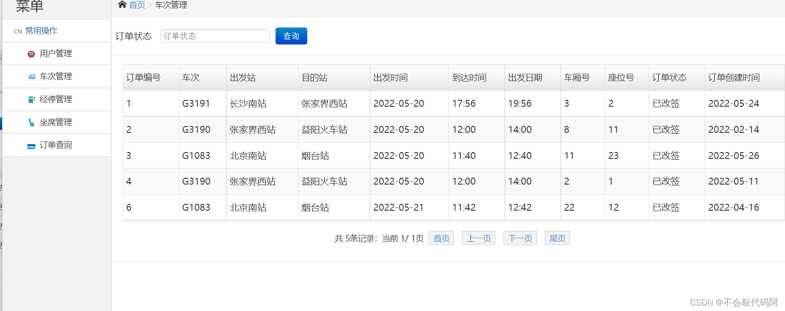The height and width of the screenshot is (311, 785).
Task: Open 车次管理 menu item
Action: 56,76
